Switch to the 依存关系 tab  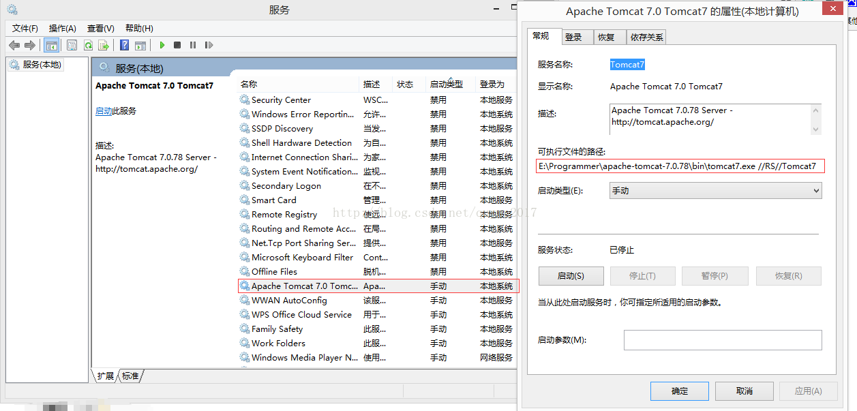[x=646, y=37]
